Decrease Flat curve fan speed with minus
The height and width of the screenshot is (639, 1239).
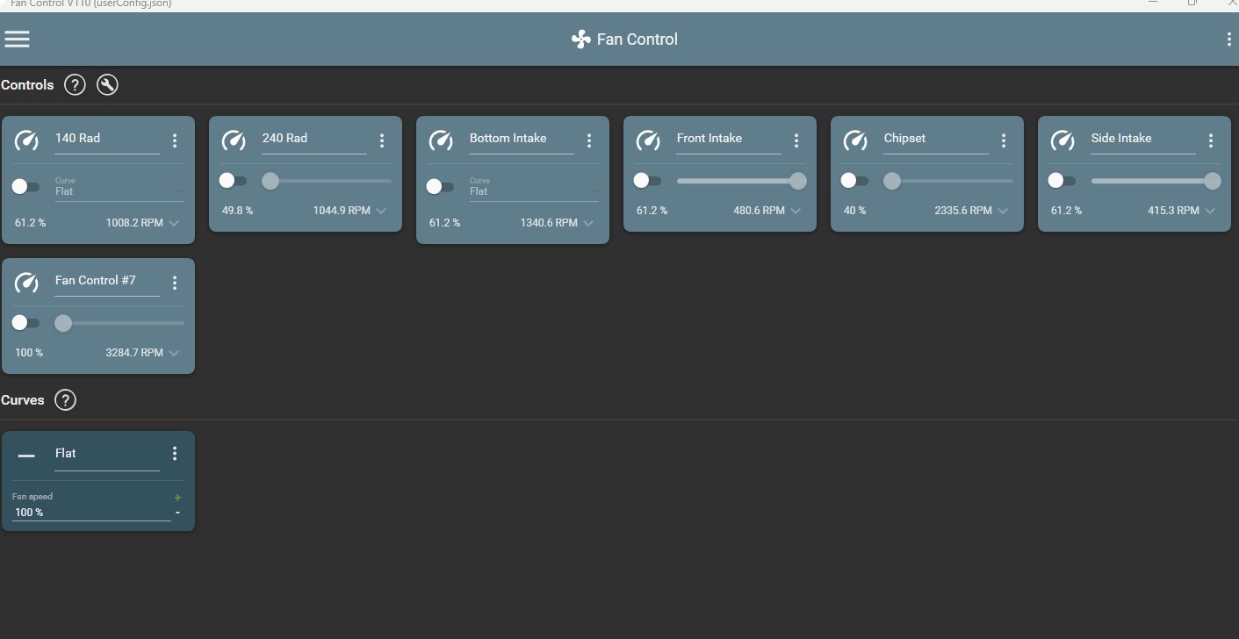[x=177, y=512]
